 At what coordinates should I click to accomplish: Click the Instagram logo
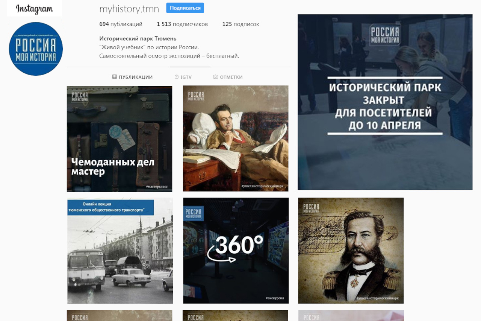coord(34,9)
